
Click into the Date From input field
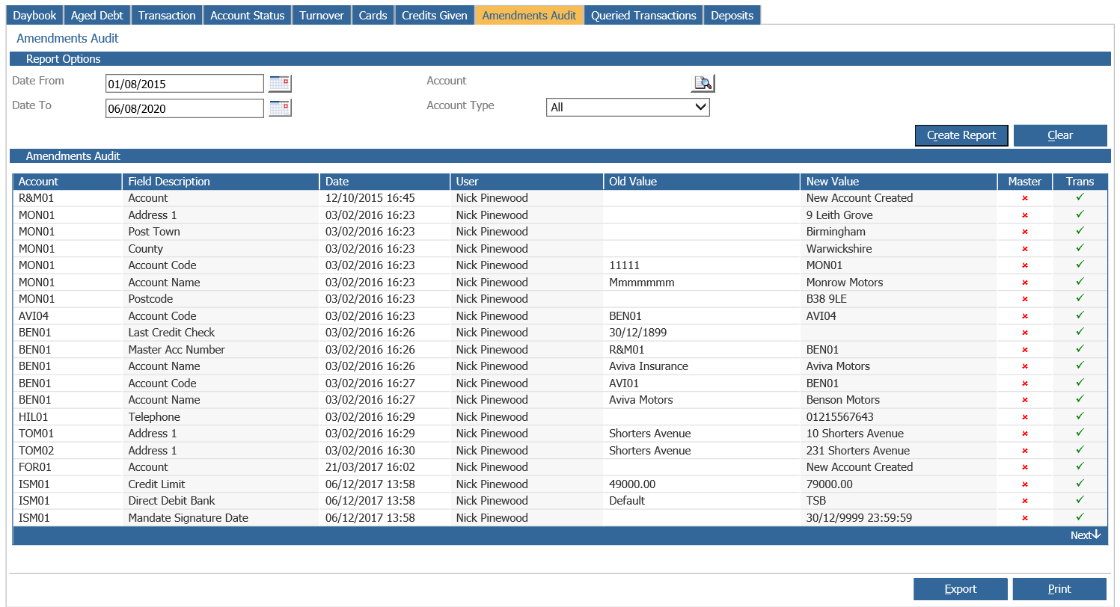point(185,84)
